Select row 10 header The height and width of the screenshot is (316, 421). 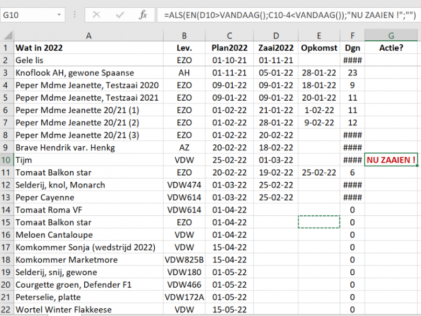click(x=7, y=160)
